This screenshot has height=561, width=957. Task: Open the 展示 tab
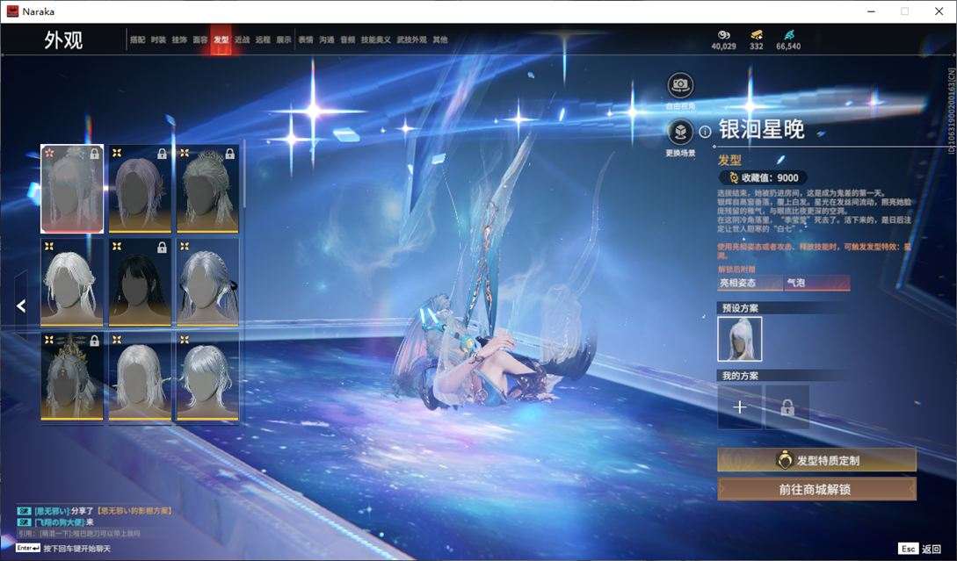(284, 40)
